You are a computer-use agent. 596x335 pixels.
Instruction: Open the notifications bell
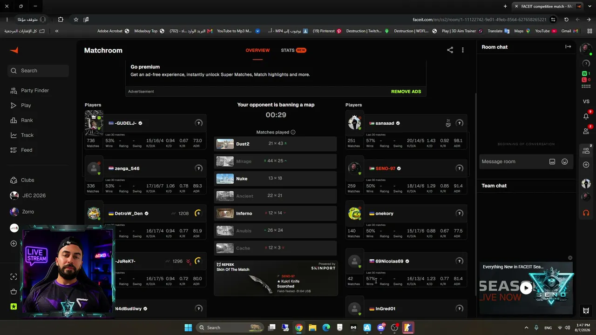[586, 116]
